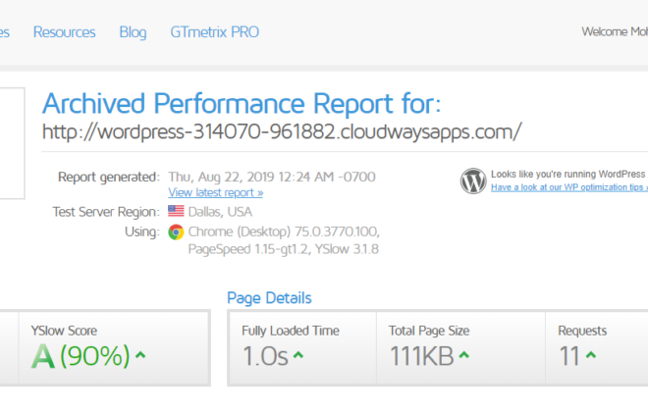Click the Looks like you're running WordPress text

coord(567,175)
